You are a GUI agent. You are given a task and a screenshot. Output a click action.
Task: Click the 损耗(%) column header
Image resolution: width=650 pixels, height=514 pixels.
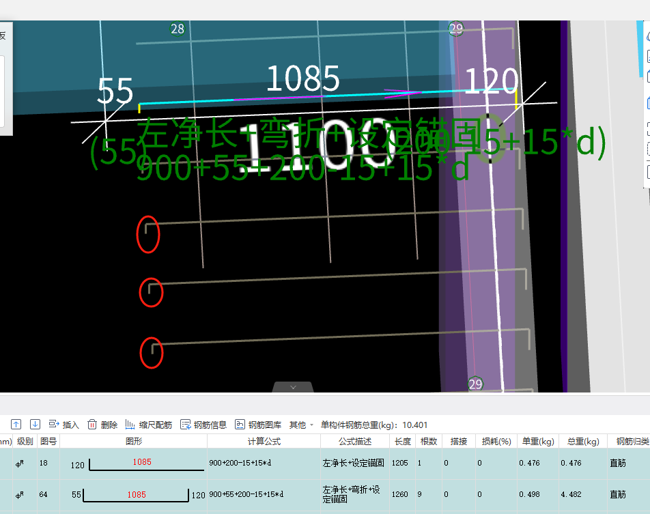[496, 441]
